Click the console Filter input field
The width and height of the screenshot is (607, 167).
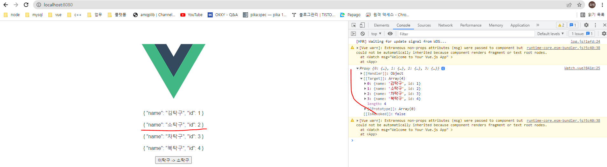point(466,34)
